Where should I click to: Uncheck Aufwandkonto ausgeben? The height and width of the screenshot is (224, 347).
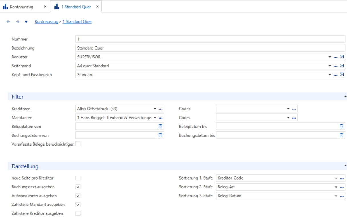[78, 196]
